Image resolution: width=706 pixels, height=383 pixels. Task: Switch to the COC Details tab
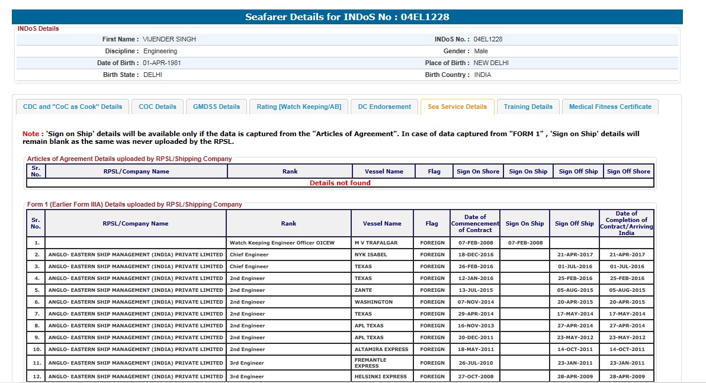158,107
